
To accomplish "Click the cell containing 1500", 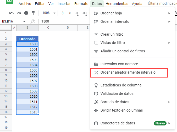I will pos(27,44).
